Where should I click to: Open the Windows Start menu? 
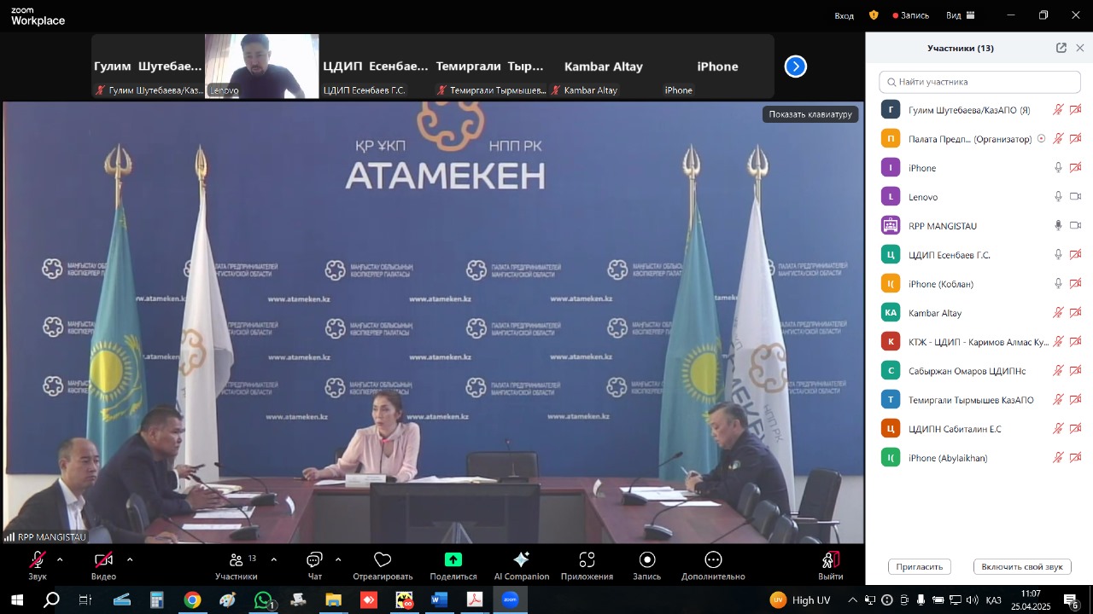(x=17, y=600)
